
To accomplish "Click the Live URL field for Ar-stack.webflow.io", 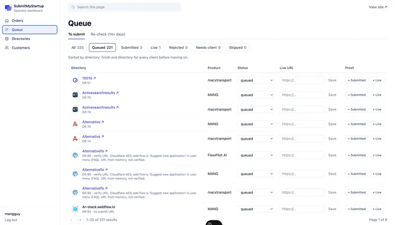I will 302,209.
